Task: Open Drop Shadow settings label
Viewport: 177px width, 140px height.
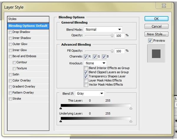Action: 21,32
